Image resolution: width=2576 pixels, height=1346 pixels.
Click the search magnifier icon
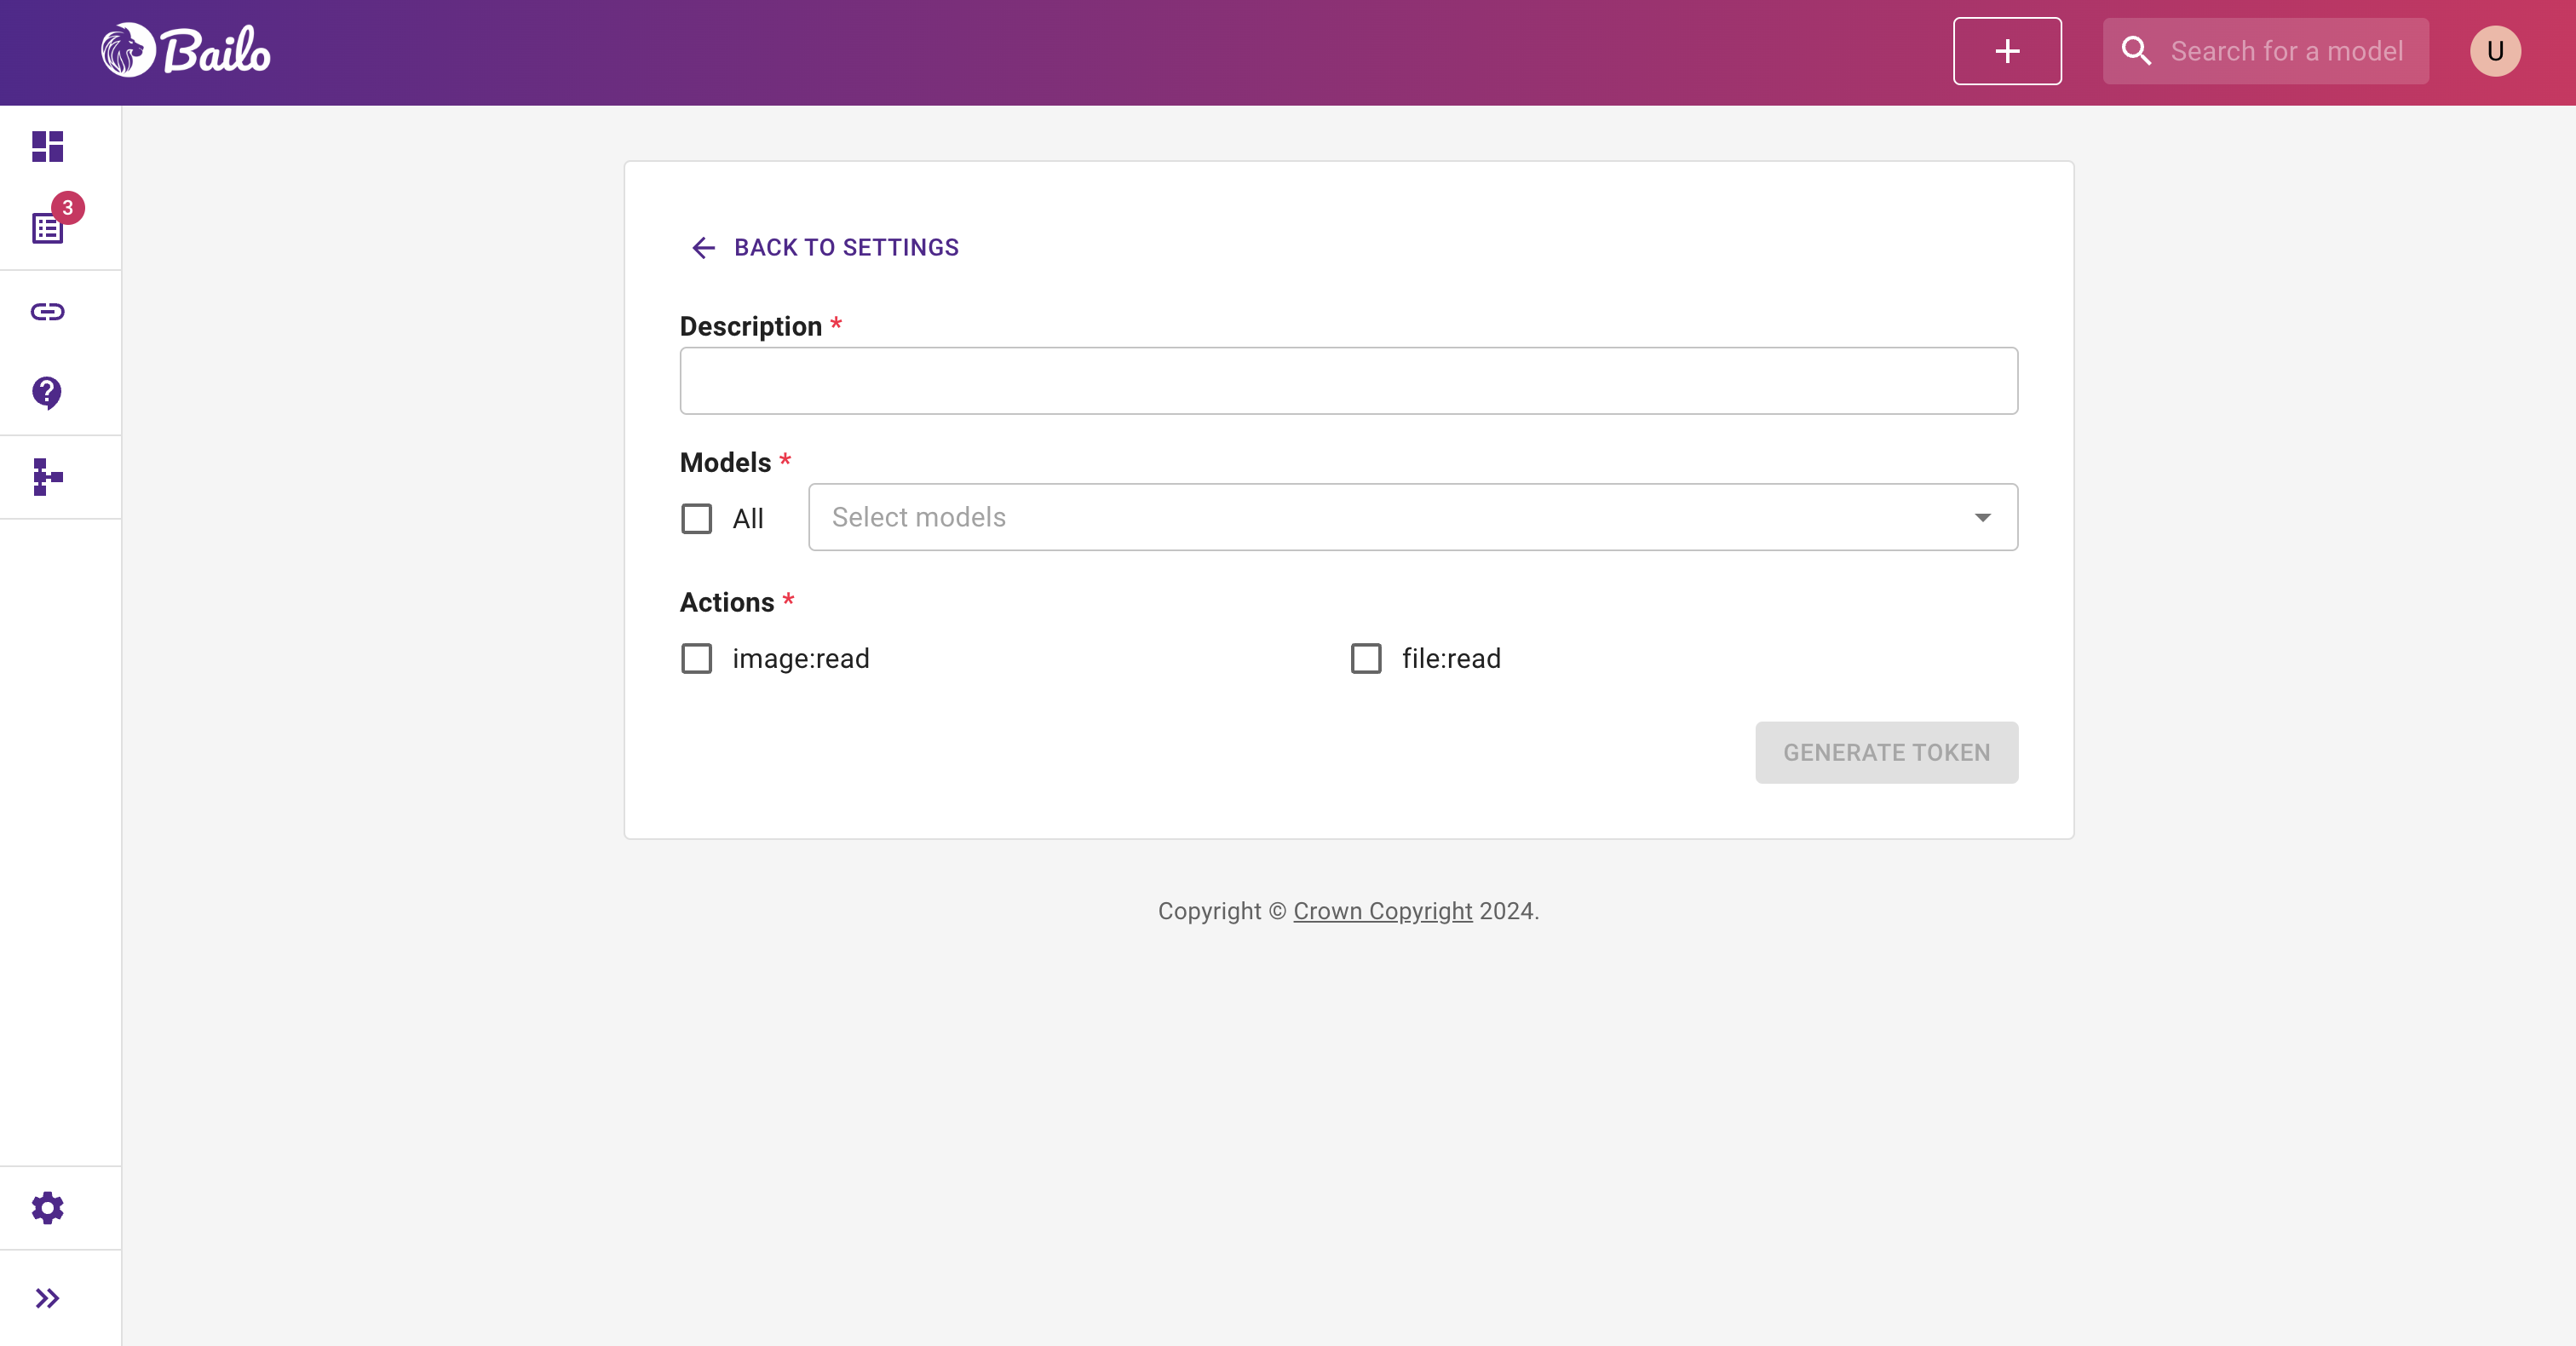click(x=2136, y=51)
